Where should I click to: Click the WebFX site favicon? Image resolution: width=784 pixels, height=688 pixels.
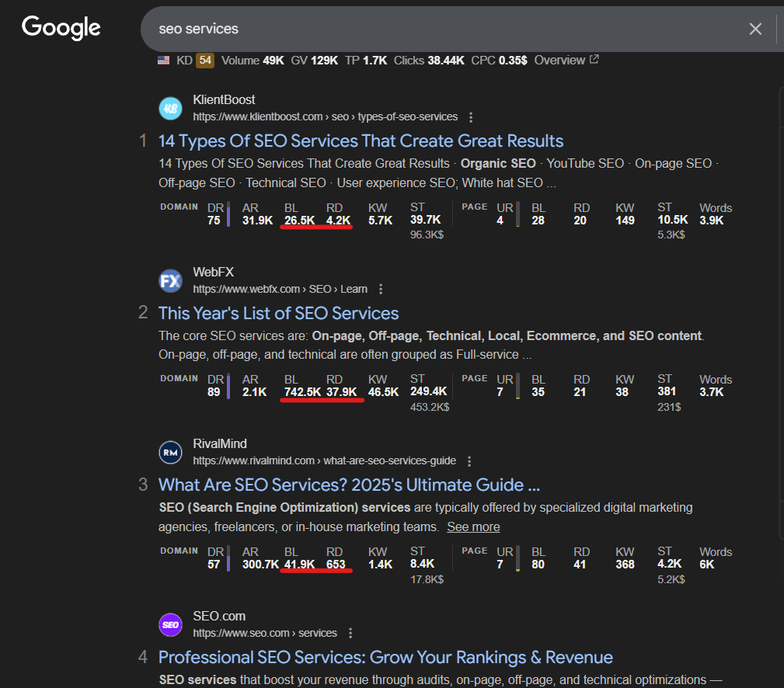tap(171, 280)
